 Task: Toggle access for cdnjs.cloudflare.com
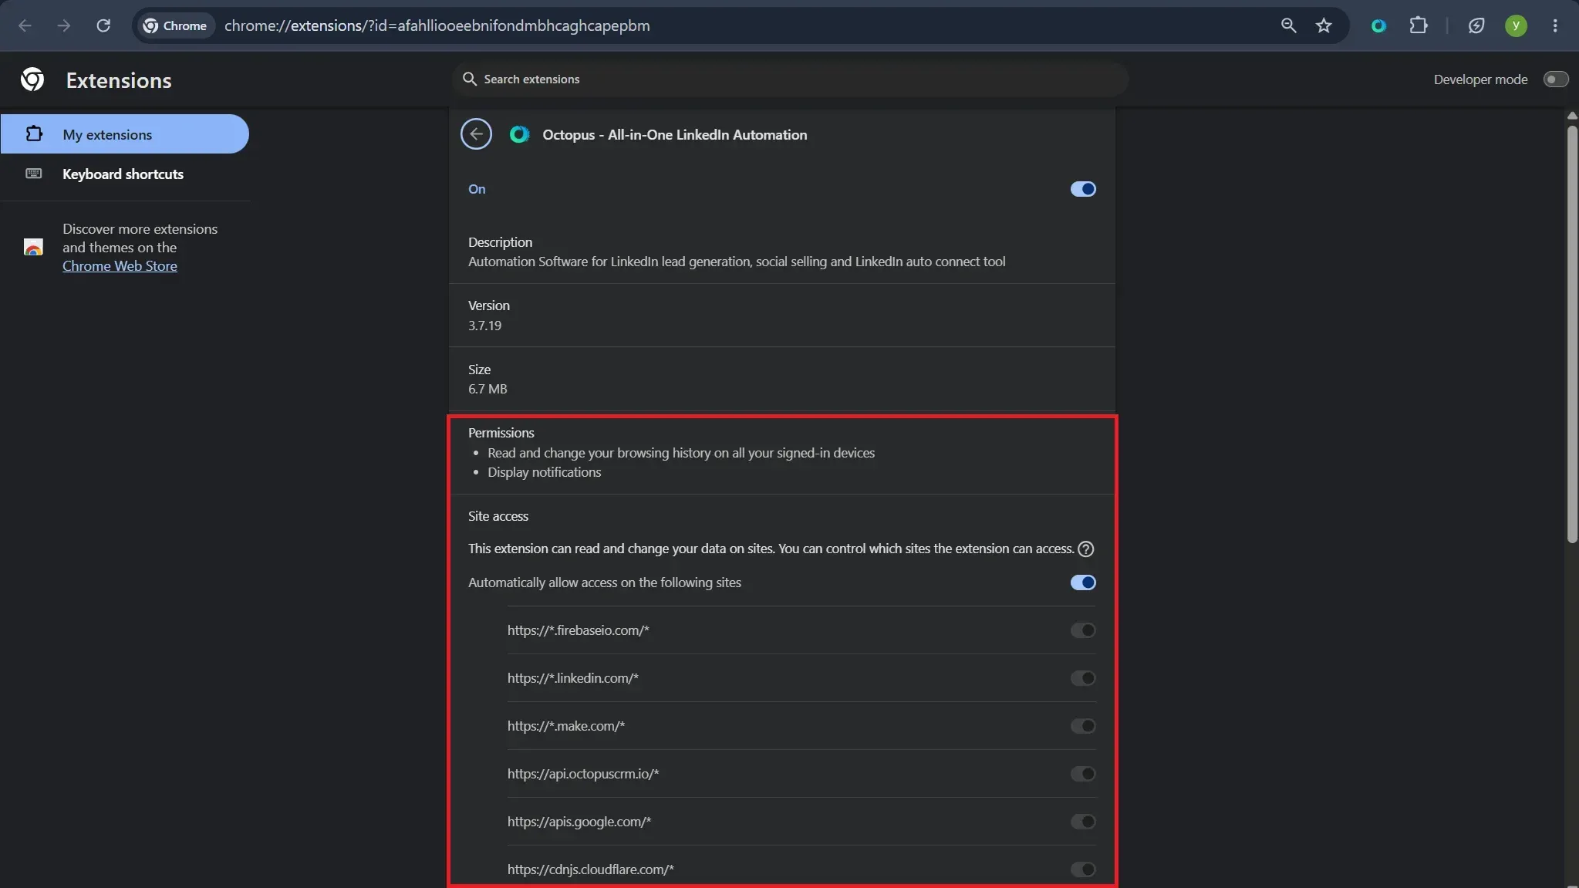tap(1083, 869)
